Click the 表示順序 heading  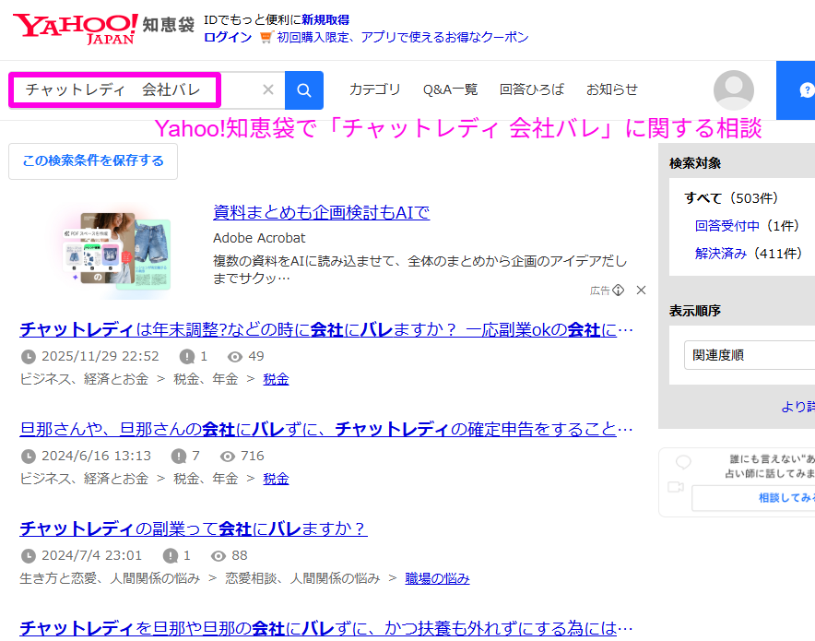click(695, 311)
